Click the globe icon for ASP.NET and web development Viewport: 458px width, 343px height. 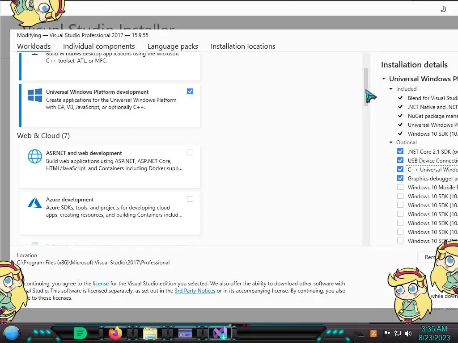(35, 156)
